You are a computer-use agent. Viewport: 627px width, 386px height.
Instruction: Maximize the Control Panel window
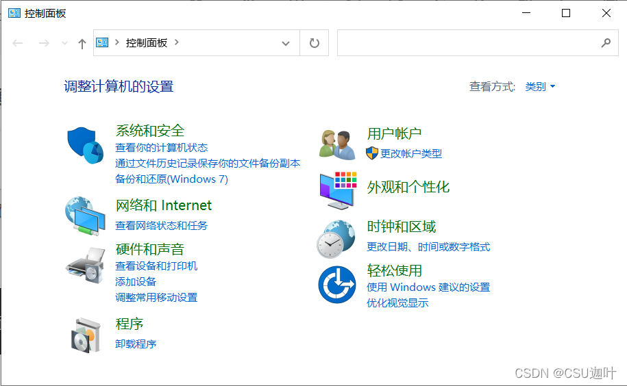[566, 13]
